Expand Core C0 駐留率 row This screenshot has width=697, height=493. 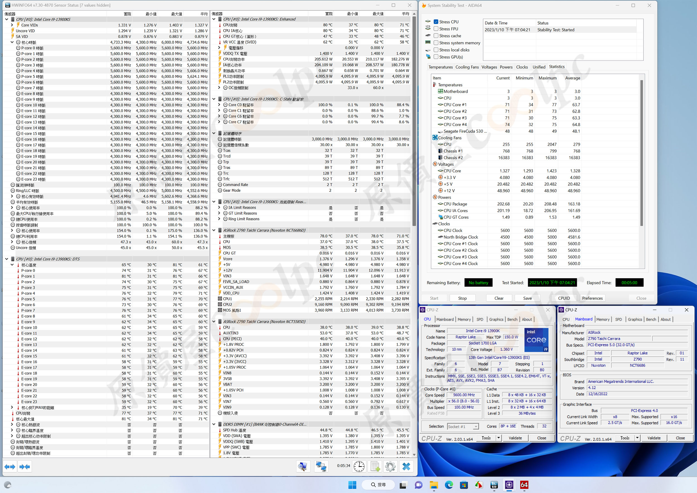219,105
